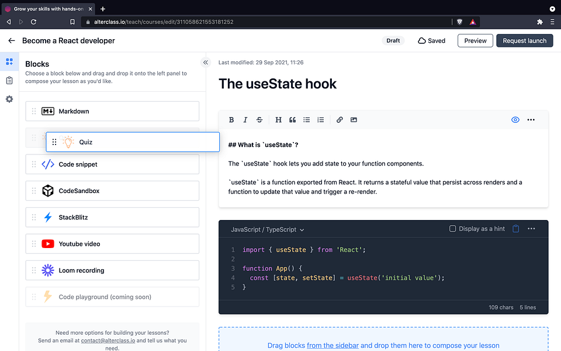Click the Youtube video block's drag handle

34,243
